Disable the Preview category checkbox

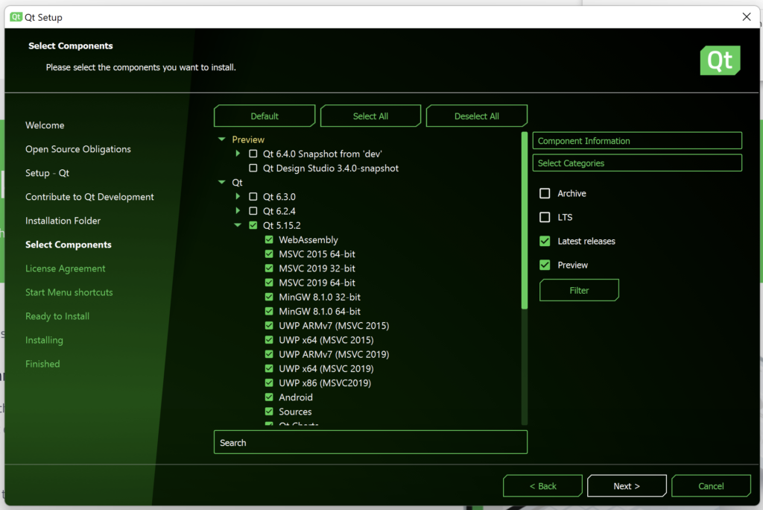click(x=545, y=265)
